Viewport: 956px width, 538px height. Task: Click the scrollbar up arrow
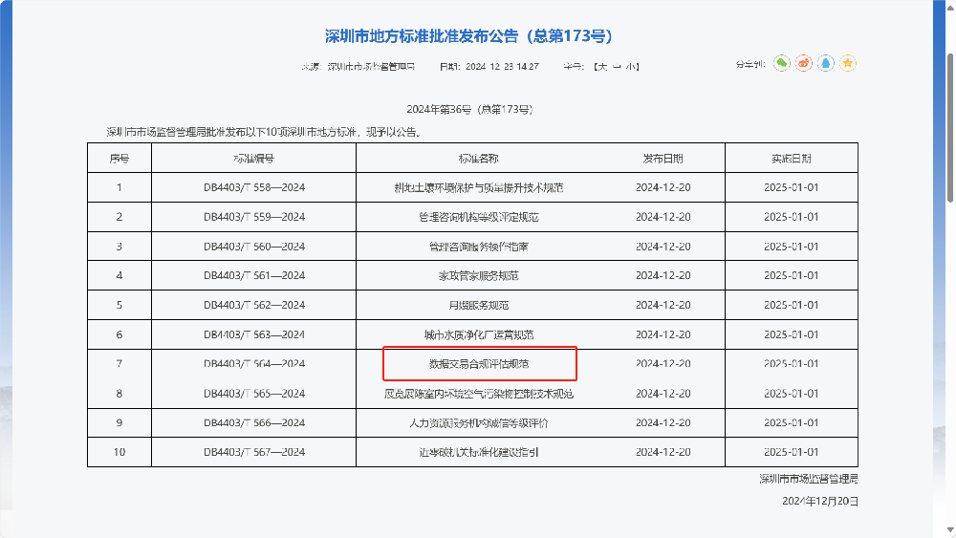[x=949, y=7]
